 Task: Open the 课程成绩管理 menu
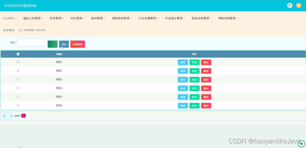click(x=228, y=18)
